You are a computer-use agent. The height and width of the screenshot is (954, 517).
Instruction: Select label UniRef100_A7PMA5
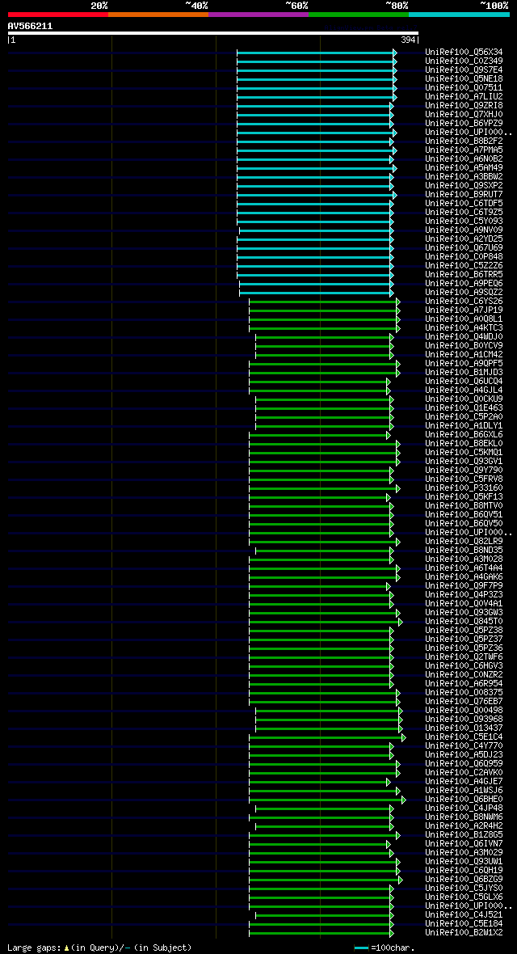coord(464,150)
